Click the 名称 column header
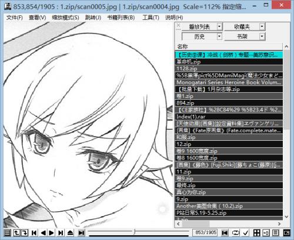Image resolution: width=294 pixels, height=240 pixels. click(x=229, y=46)
